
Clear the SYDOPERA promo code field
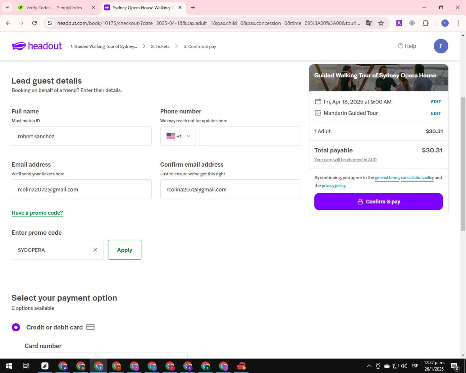95,250
